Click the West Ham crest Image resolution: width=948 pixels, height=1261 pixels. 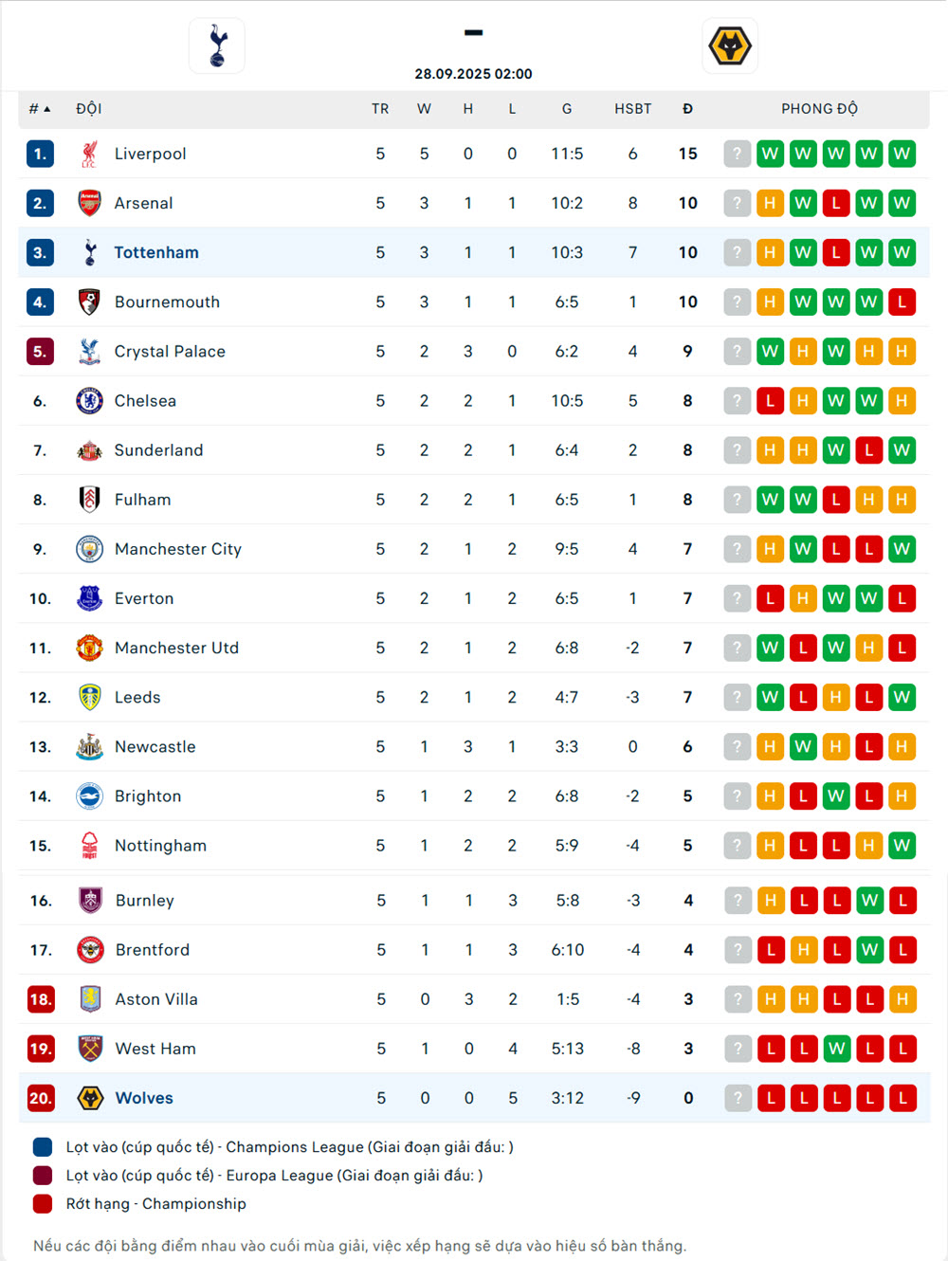coord(90,1049)
